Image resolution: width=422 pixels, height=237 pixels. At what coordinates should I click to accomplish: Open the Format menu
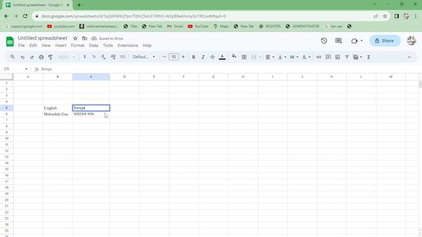point(78,45)
